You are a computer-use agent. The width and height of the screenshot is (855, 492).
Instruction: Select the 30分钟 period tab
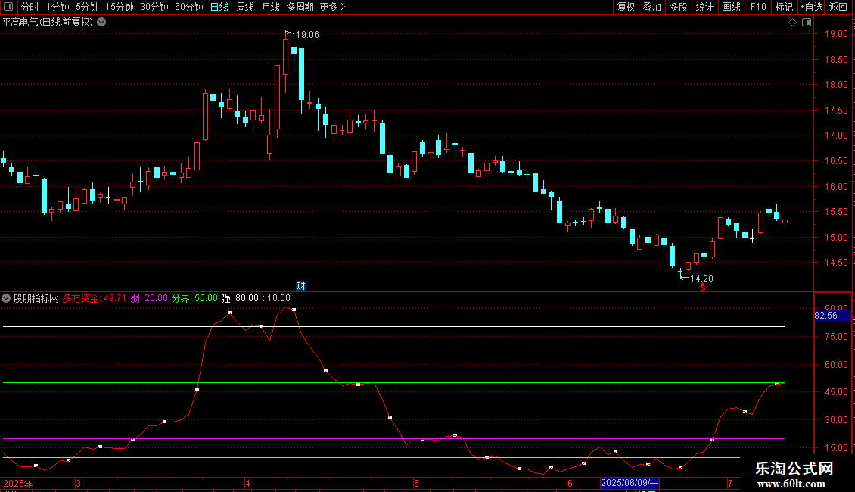tap(154, 7)
